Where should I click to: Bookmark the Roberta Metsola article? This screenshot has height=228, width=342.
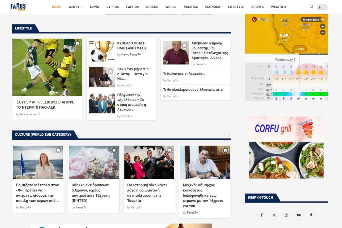point(58,150)
